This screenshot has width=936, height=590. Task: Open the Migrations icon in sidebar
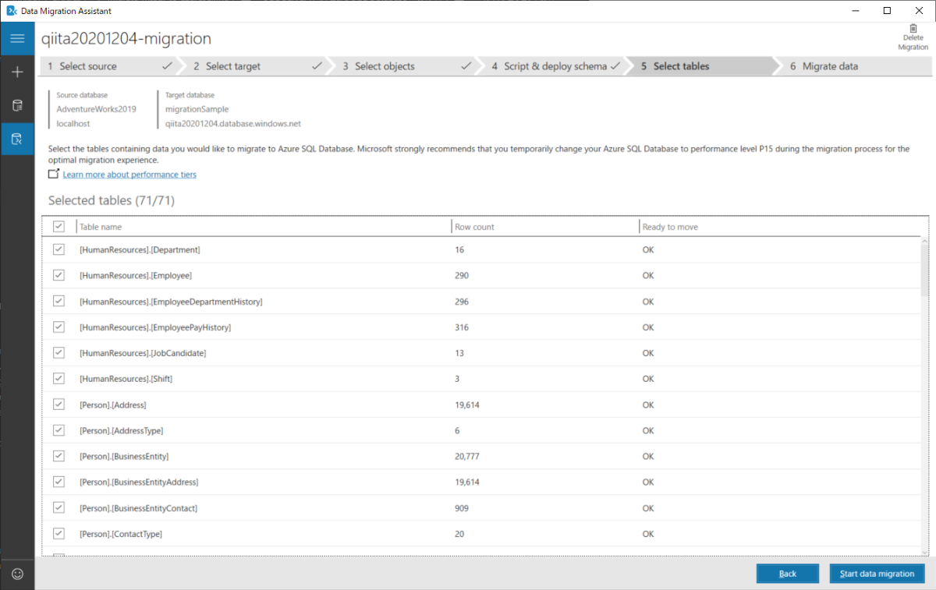(x=17, y=139)
